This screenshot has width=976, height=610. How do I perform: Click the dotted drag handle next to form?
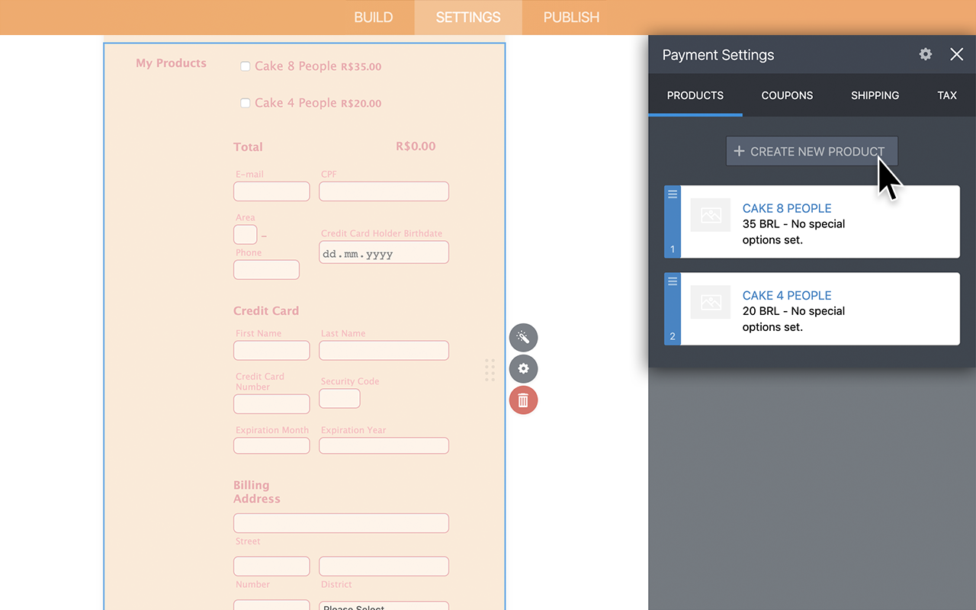tap(489, 371)
